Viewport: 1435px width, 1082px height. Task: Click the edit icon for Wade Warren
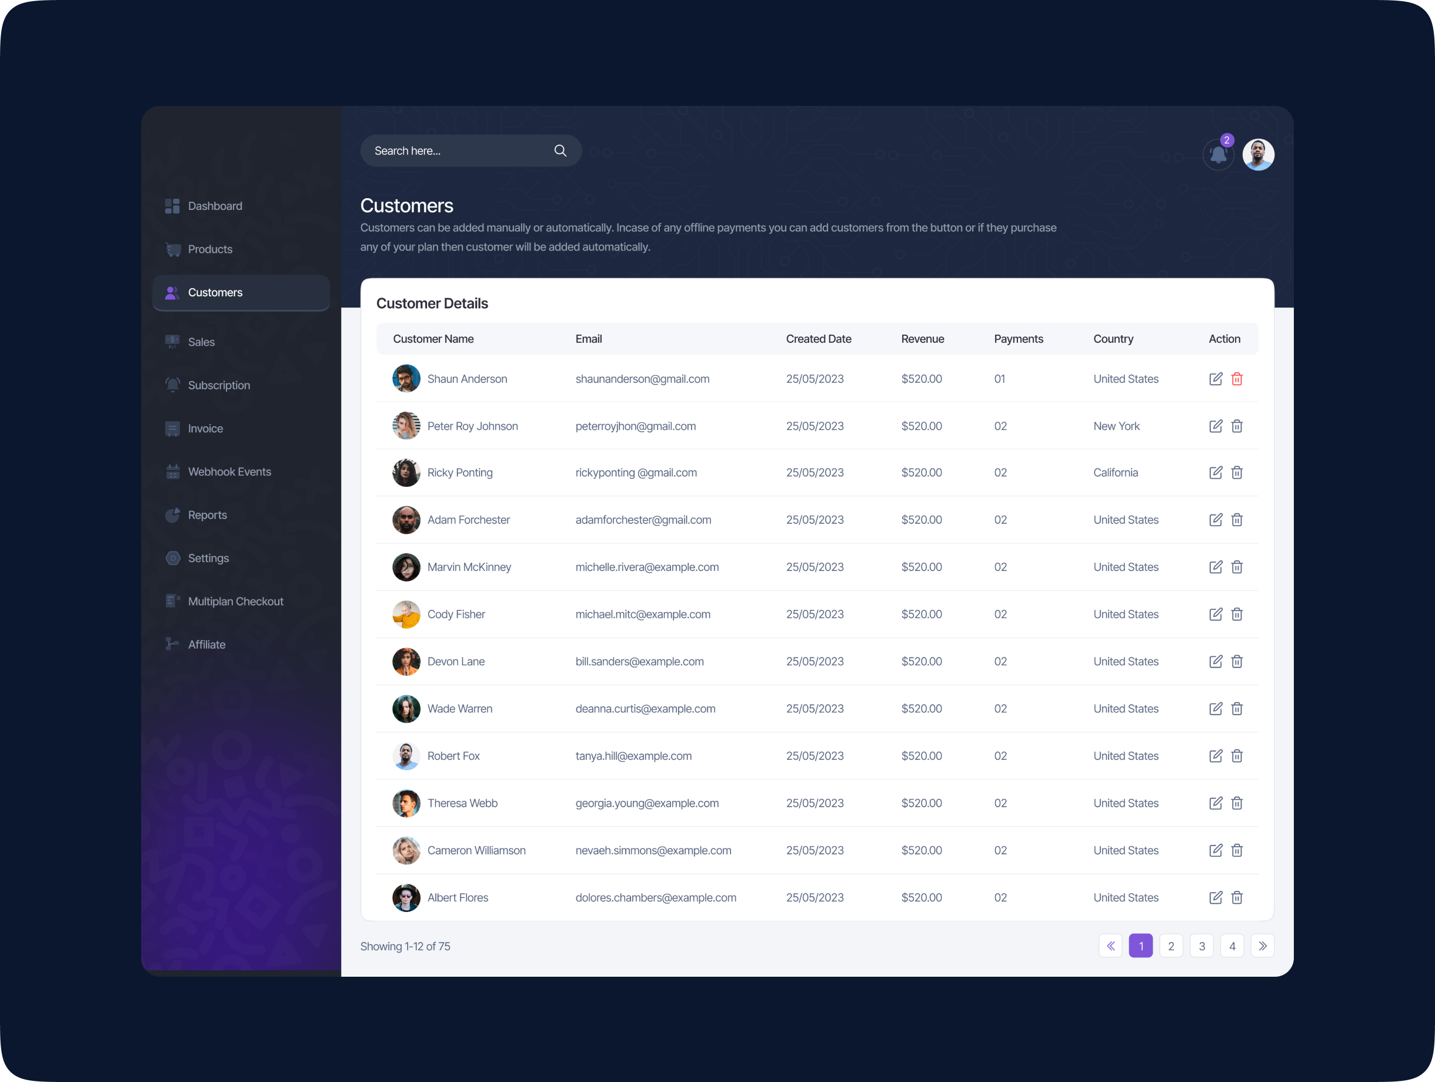(x=1214, y=708)
